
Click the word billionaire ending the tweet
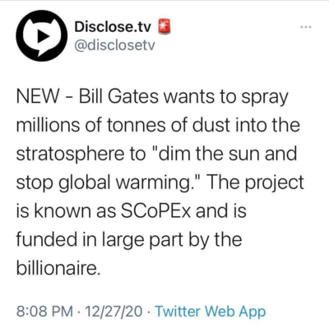57,267
